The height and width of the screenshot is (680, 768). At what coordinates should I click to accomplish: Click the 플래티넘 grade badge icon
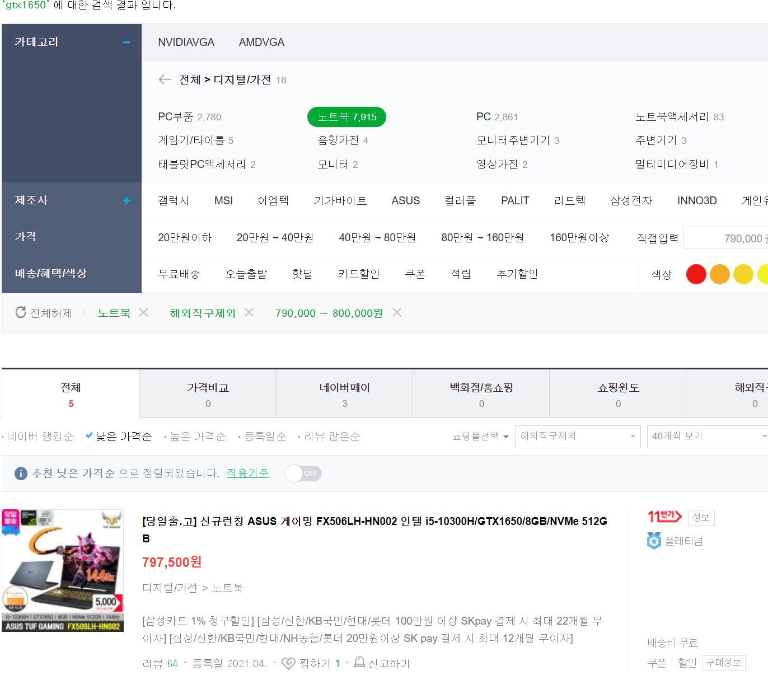tap(654, 541)
